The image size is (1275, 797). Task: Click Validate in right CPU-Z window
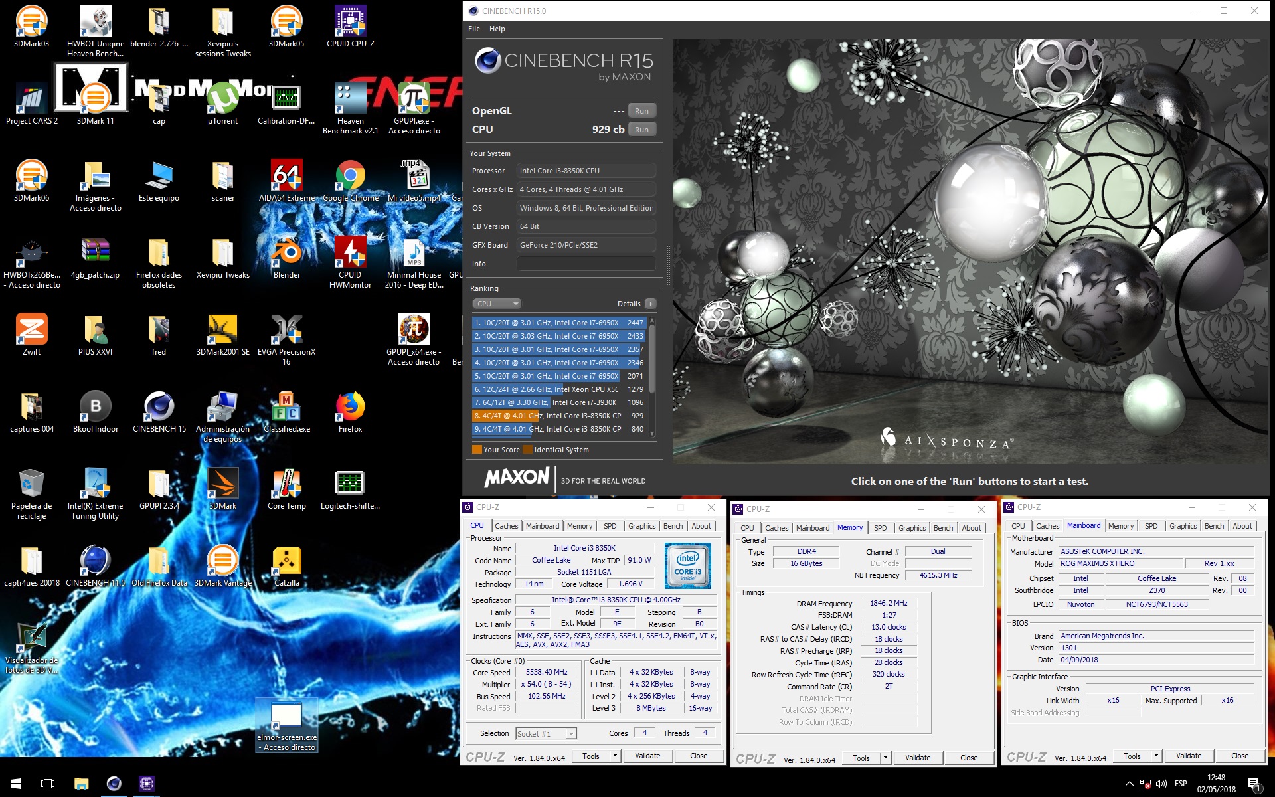(x=1189, y=756)
